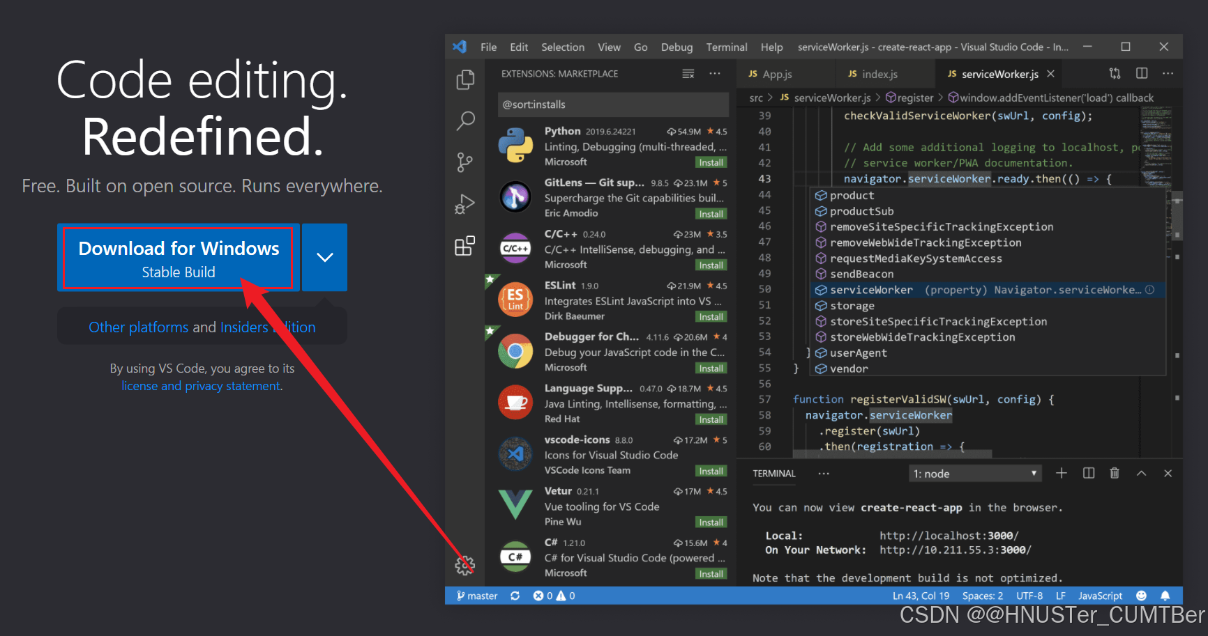1208x636 pixels.
Task: Open the Source Control icon in activity bar
Action: [465, 162]
